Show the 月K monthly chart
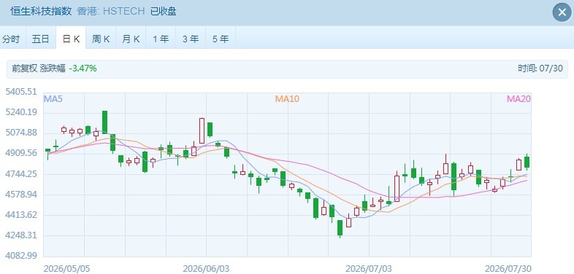 131,37
